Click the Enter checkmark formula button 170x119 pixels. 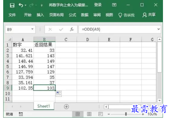click(61, 29)
